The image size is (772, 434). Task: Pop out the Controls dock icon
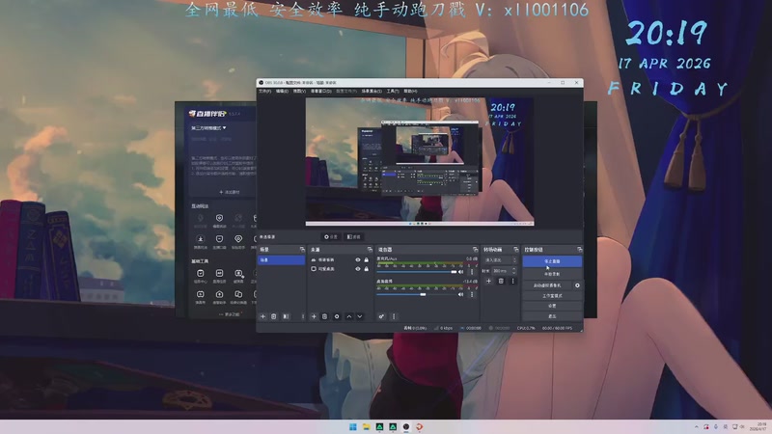(579, 250)
